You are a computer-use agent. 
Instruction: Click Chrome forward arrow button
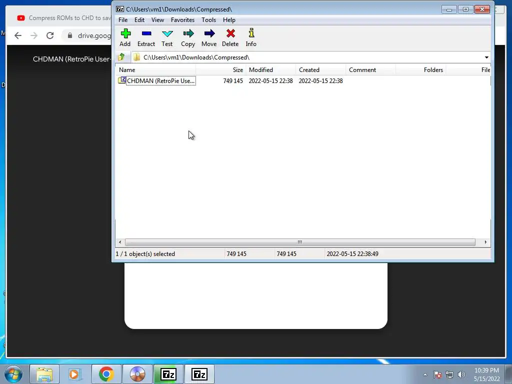34,35
